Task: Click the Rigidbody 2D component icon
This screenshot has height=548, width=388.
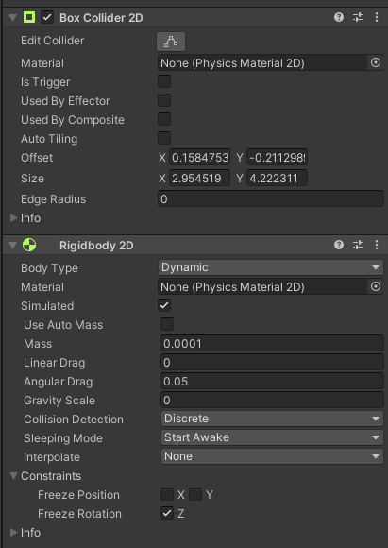Action: (29, 245)
